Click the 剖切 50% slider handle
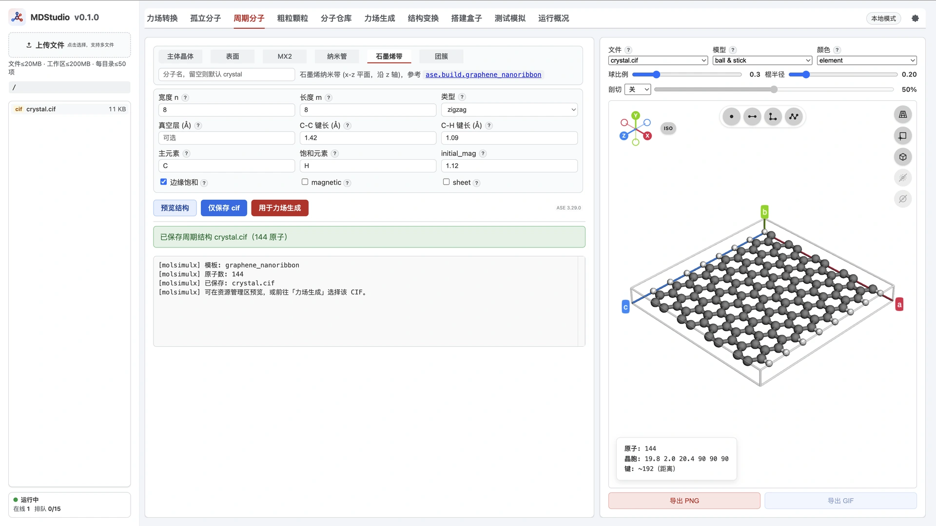Image resolution: width=936 pixels, height=526 pixels. [774, 90]
